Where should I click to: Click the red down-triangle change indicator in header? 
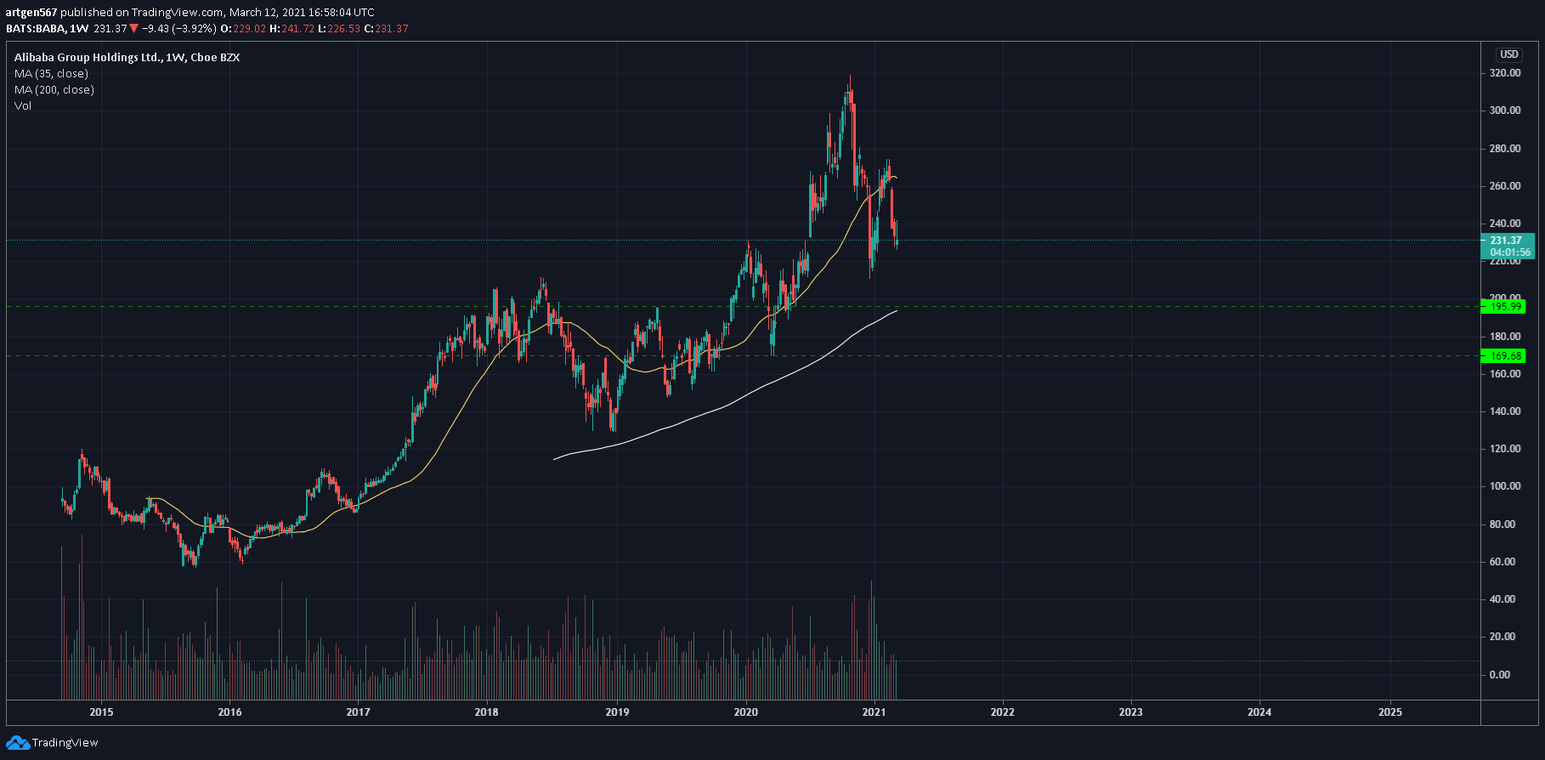pyautogui.click(x=133, y=29)
